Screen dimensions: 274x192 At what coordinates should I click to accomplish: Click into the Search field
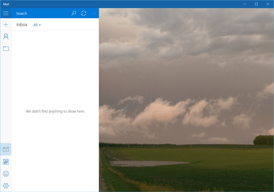coord(41,13)
